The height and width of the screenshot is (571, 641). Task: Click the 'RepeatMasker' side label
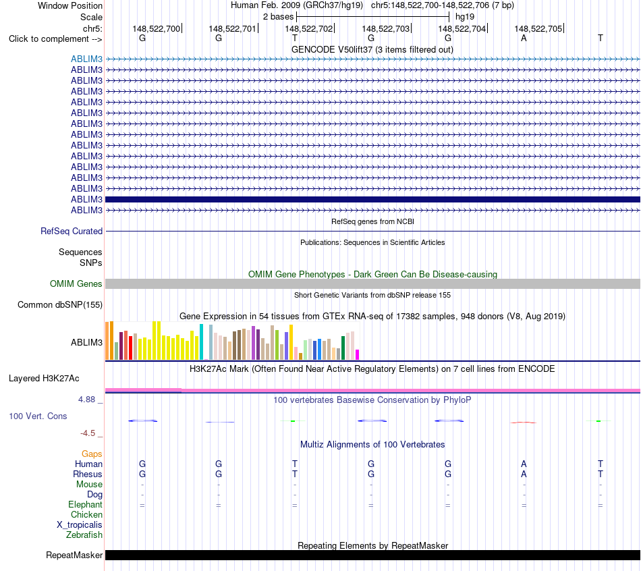[x=74, y=555]
